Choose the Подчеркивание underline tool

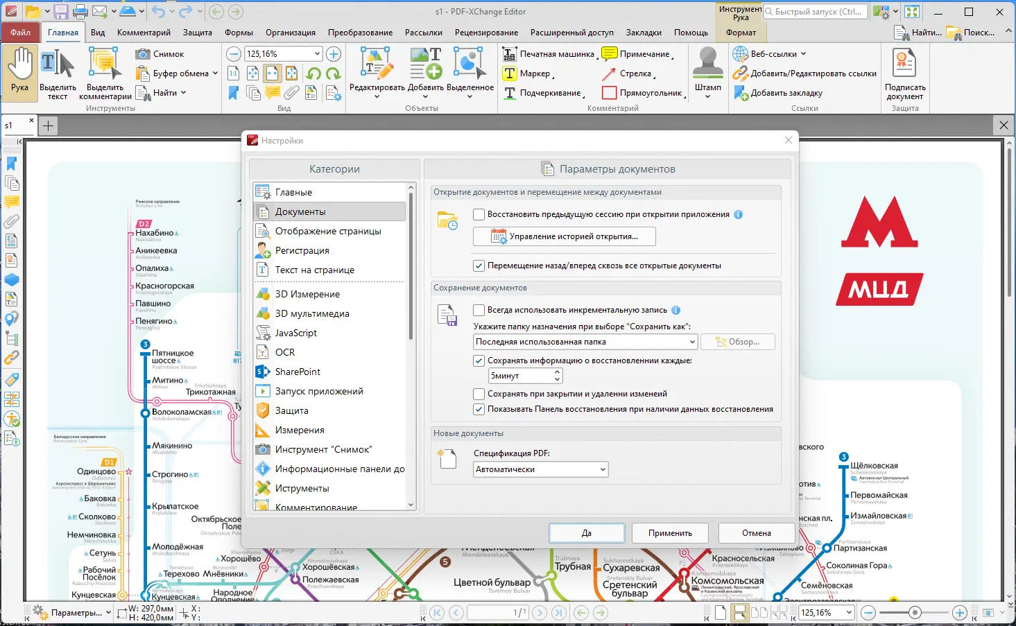pyautogui.click(x=543, y=93)
